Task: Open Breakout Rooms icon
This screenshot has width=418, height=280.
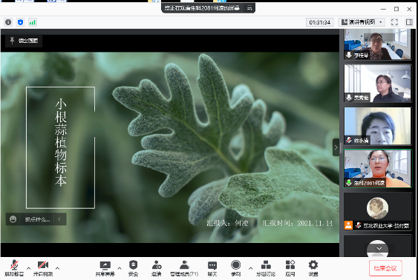Action: tap(266, 268)
